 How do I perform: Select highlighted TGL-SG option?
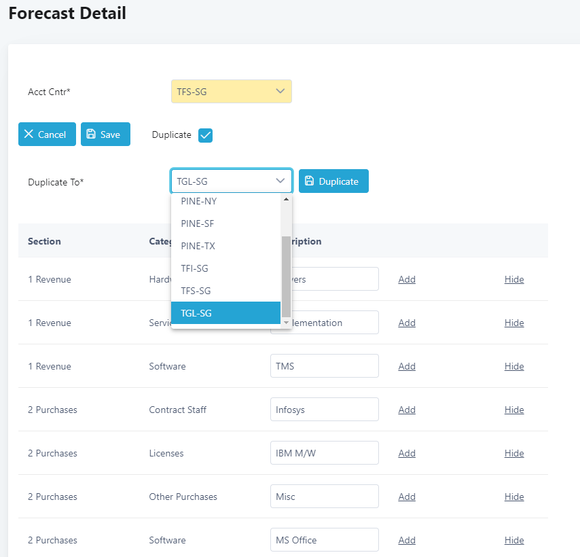tap(196, 313)
